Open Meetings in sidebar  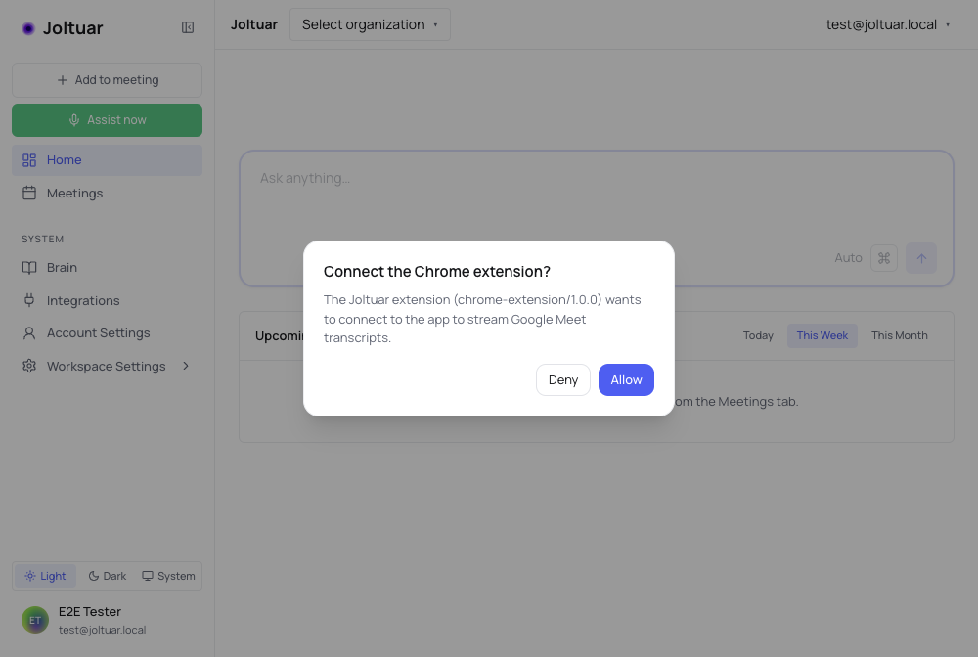click(x=108, y=194)
